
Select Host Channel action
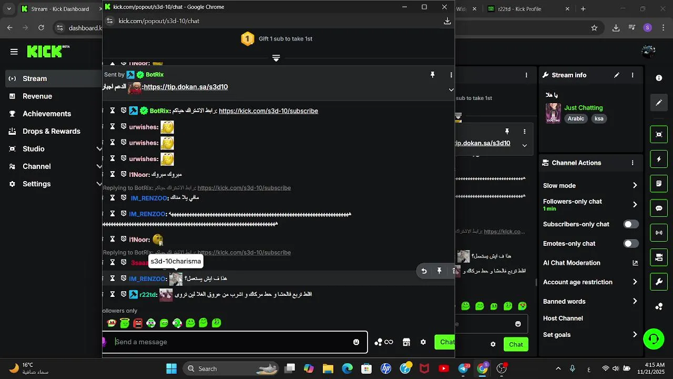point(563,318)
